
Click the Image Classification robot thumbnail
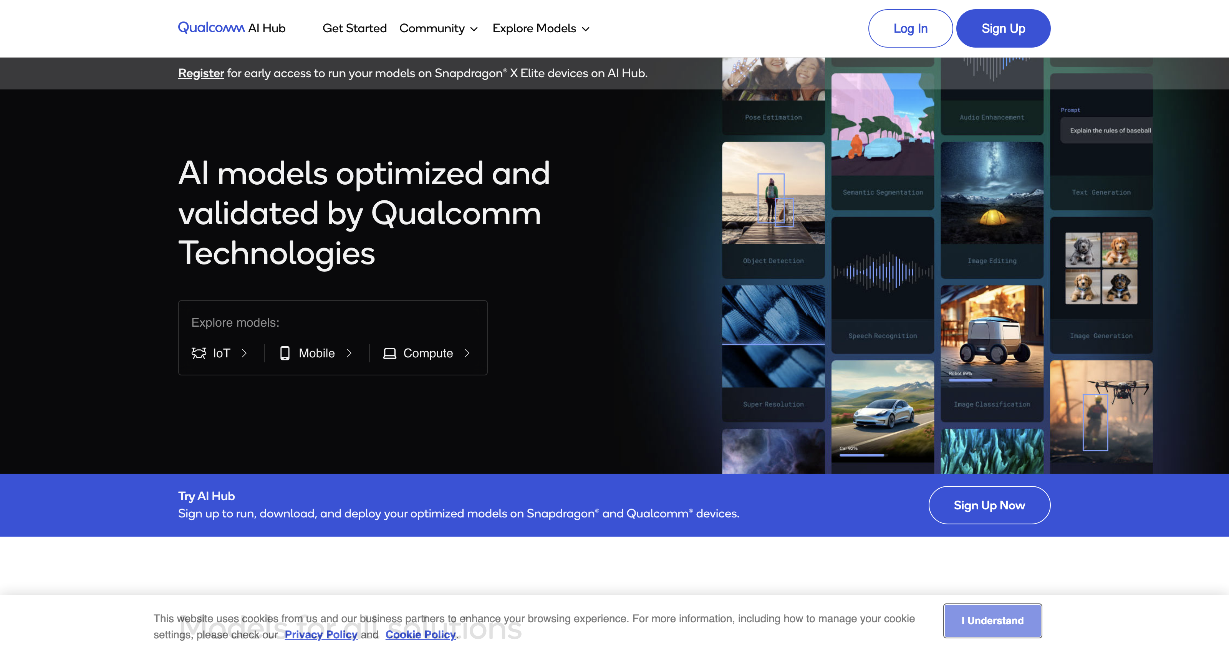[x=991, y=336]
